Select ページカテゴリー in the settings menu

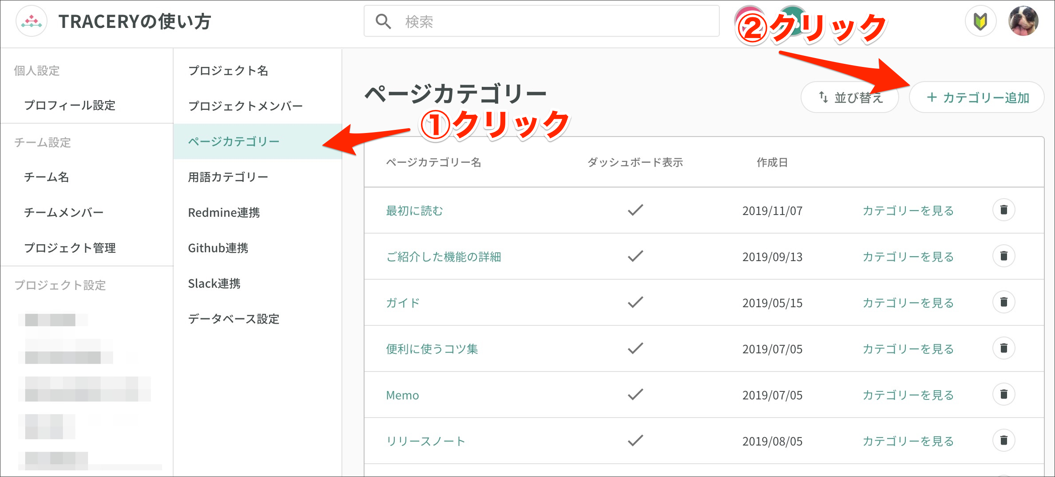(234, 141)
